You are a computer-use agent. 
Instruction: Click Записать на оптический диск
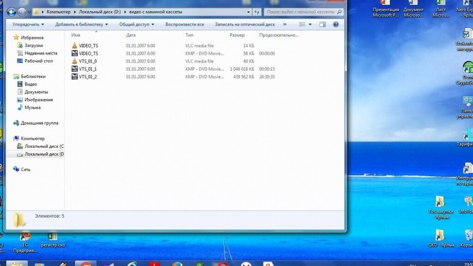[244, 24]
